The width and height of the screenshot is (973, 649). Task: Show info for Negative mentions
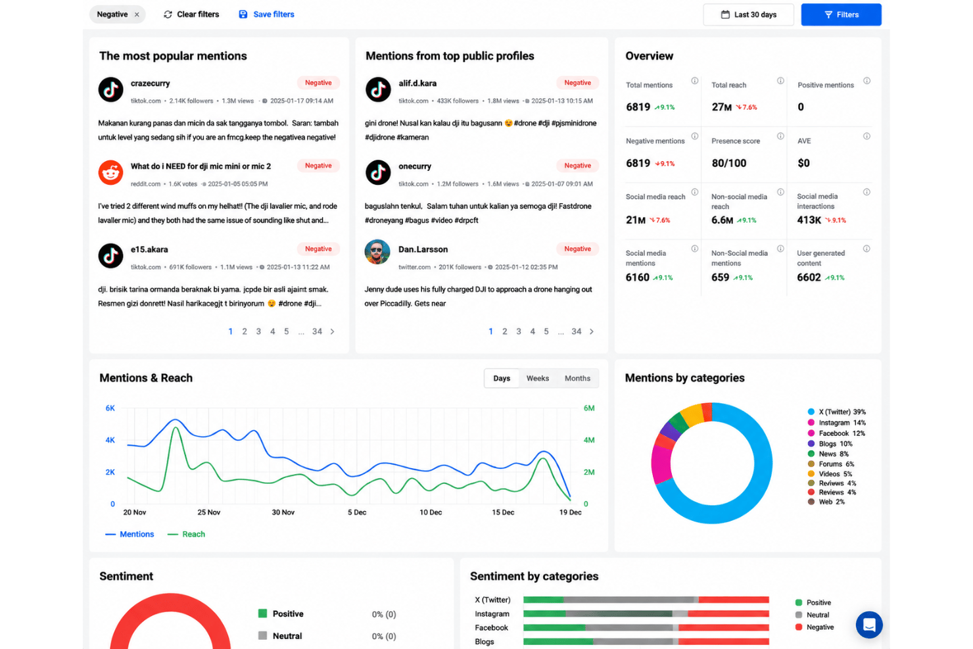(x=694, y=136)
